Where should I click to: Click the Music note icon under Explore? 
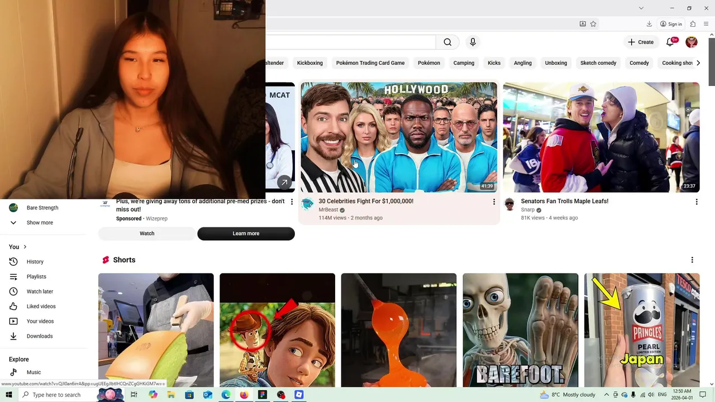13,372
